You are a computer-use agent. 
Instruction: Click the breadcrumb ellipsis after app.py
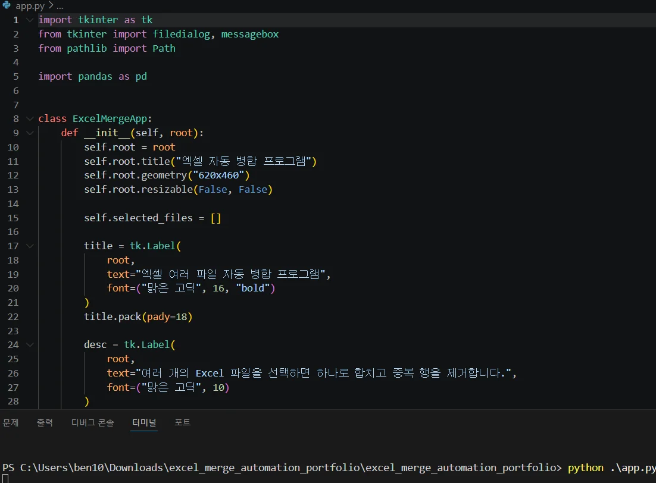(60, 7)
